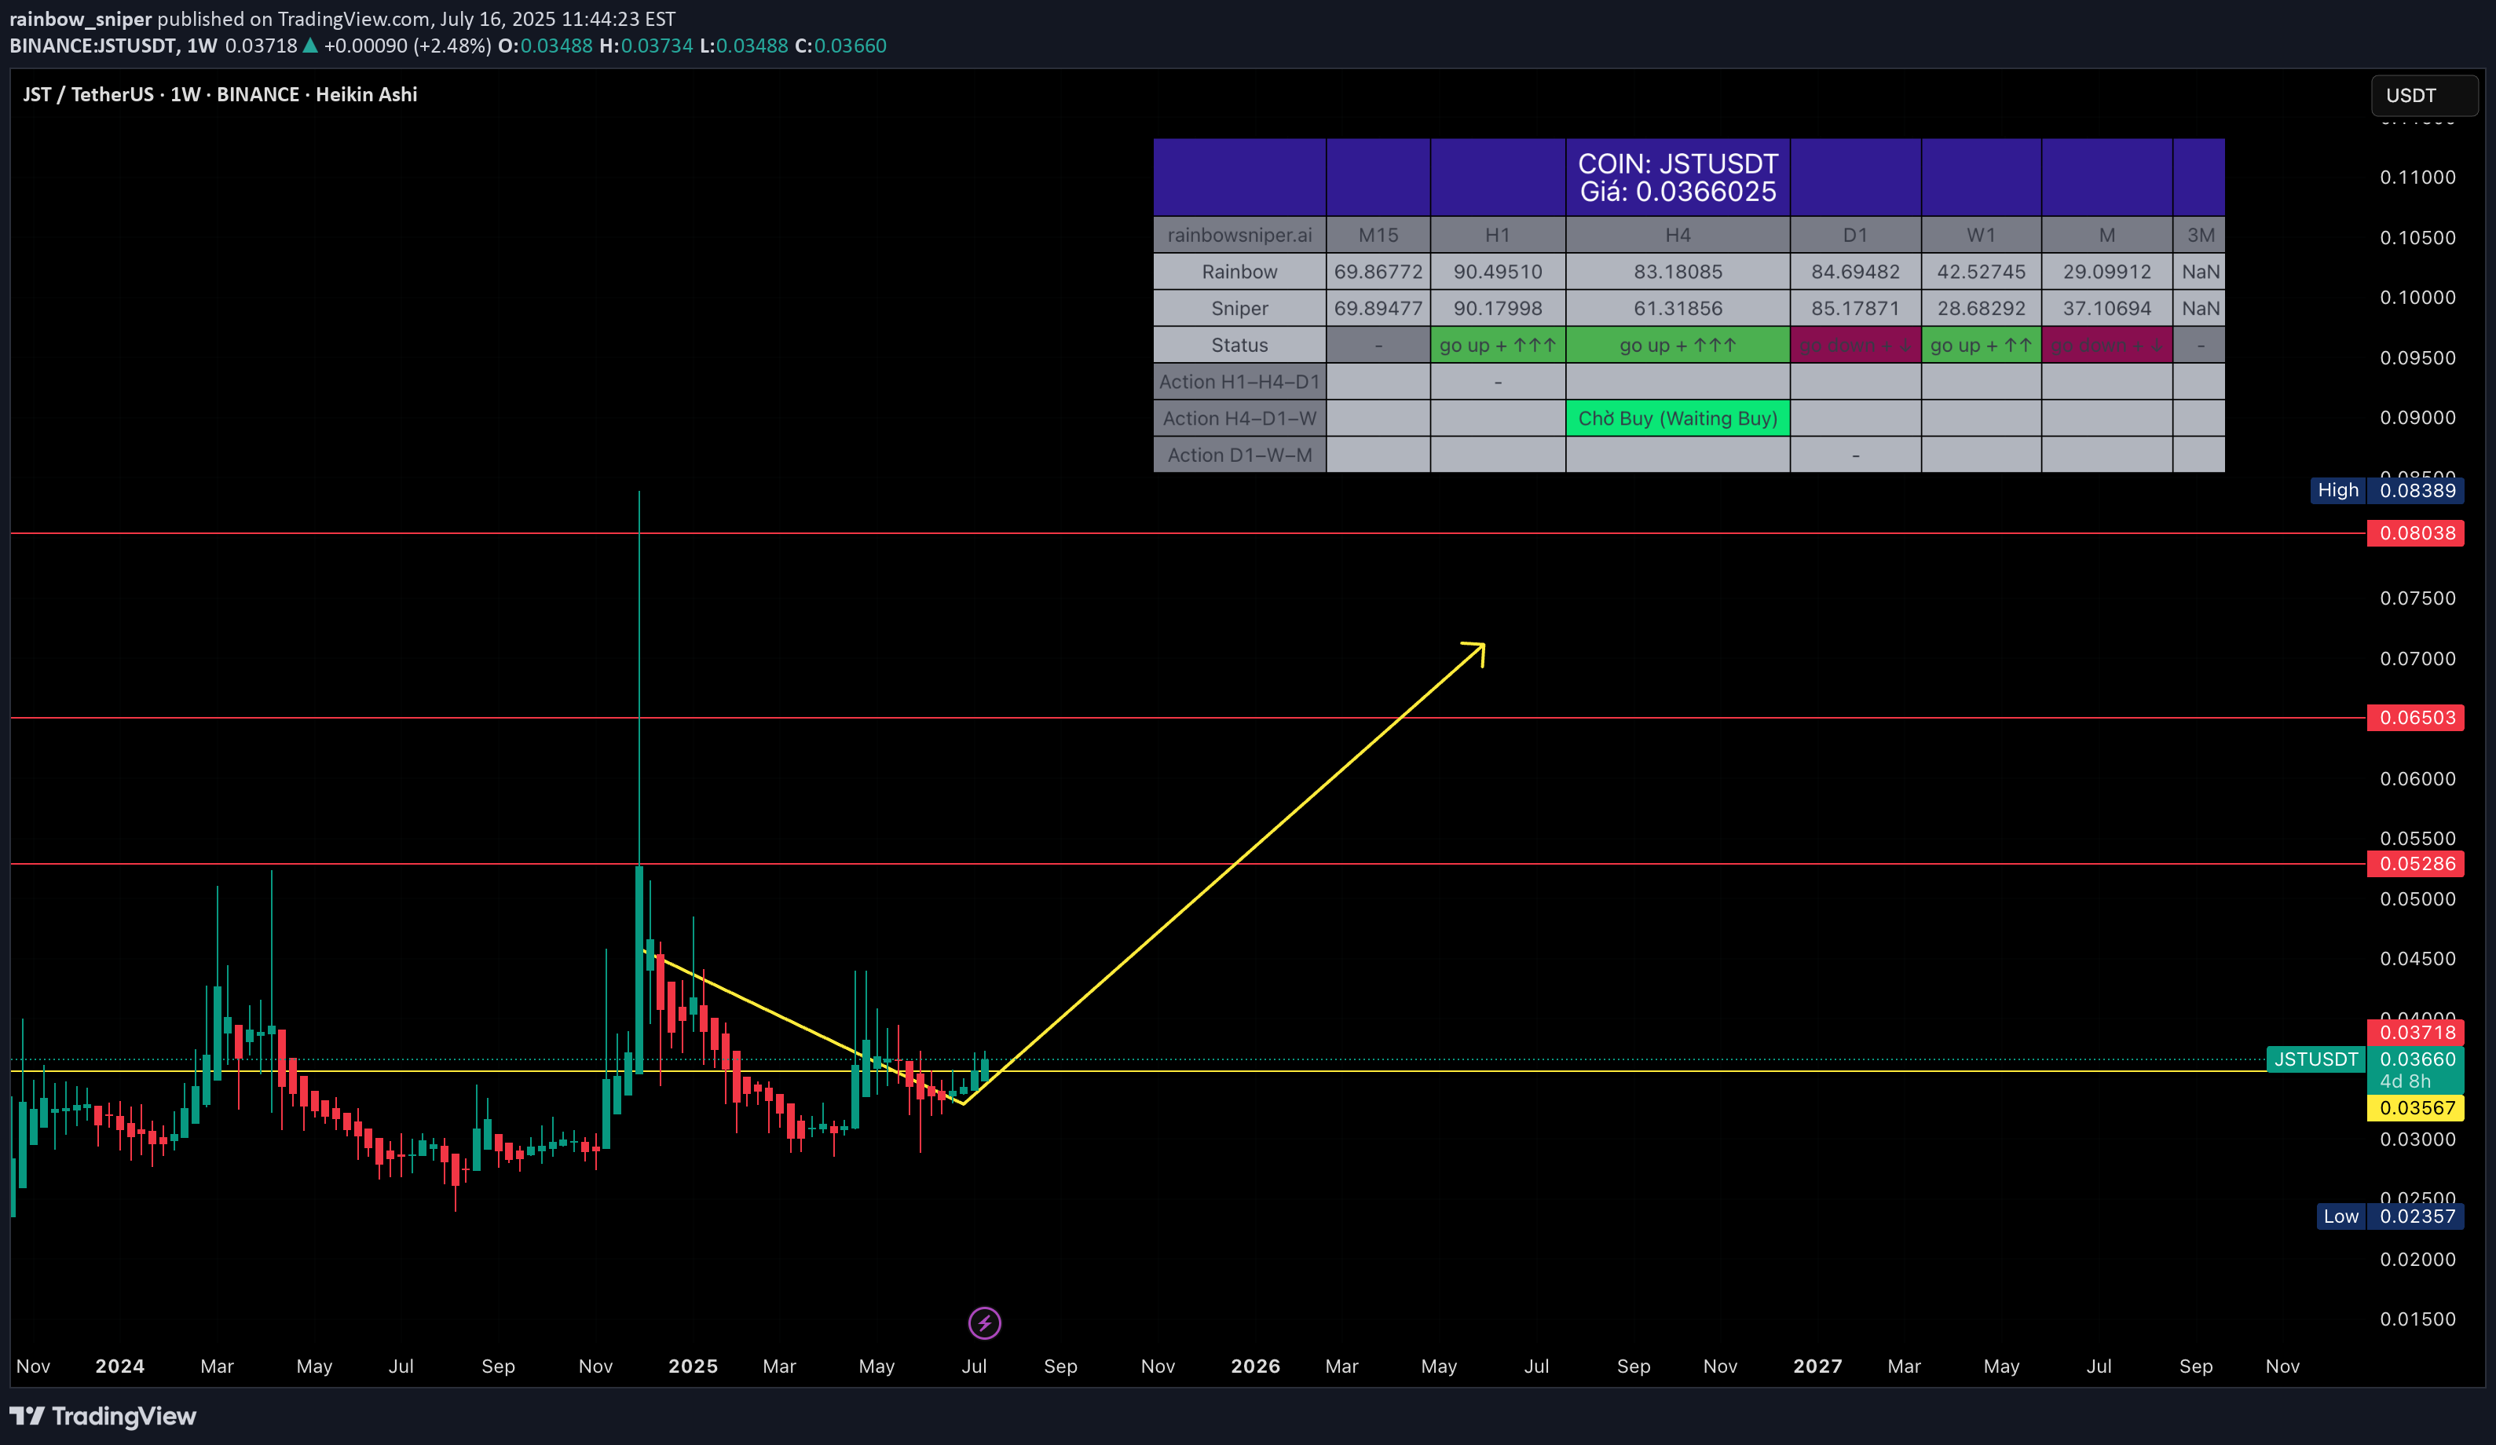
Task: Click the 2024 label on time axis
Action: tap(120, 1366)
